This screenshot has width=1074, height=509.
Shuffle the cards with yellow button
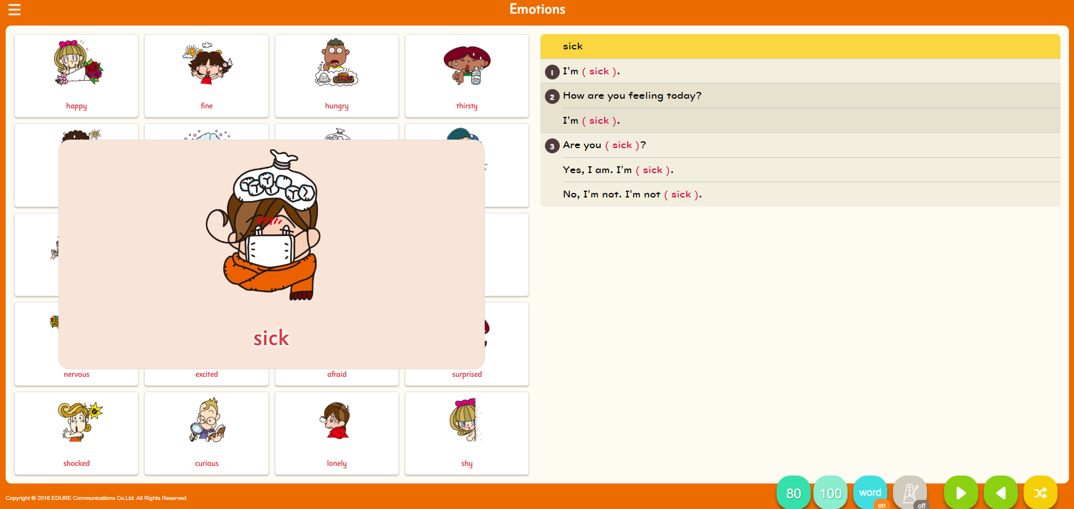[x=1041, y=493]
